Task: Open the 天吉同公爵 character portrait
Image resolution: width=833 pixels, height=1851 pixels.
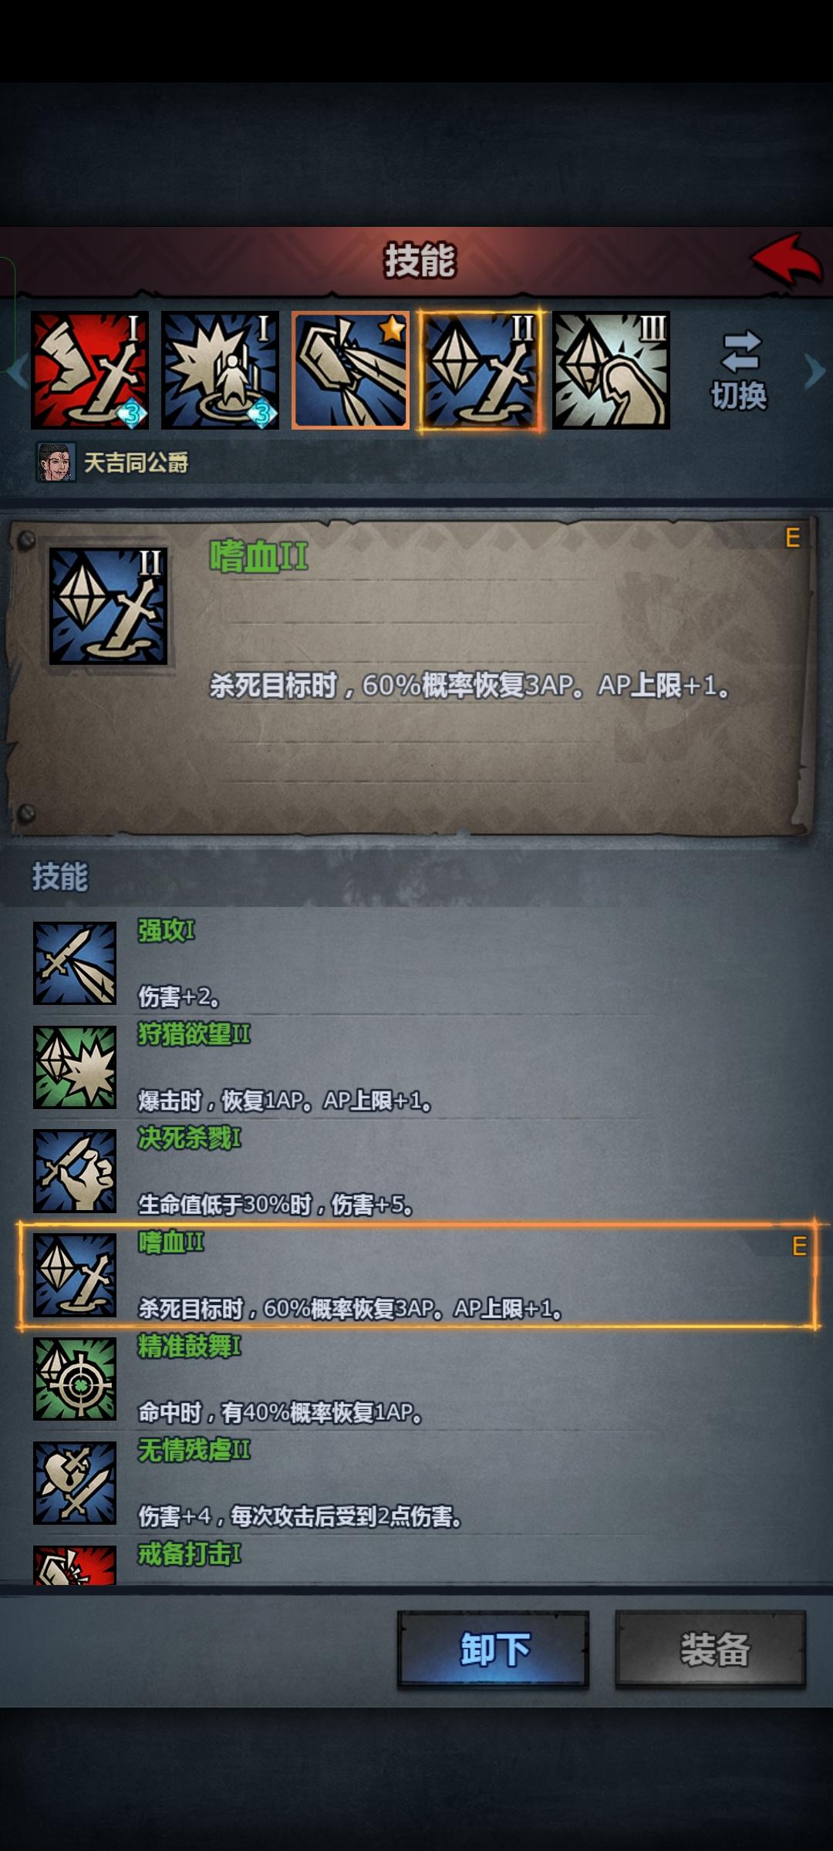Action: pos(56,462)
